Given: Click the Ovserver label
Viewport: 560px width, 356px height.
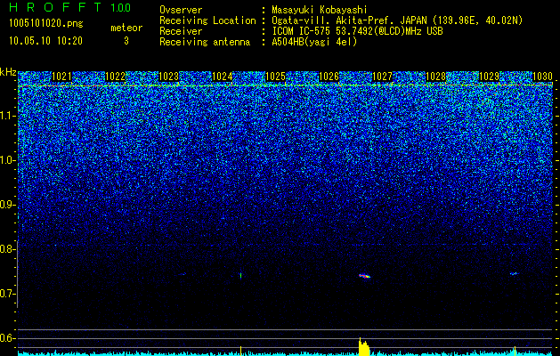Looking at the screenshot, I should (181, 10).
